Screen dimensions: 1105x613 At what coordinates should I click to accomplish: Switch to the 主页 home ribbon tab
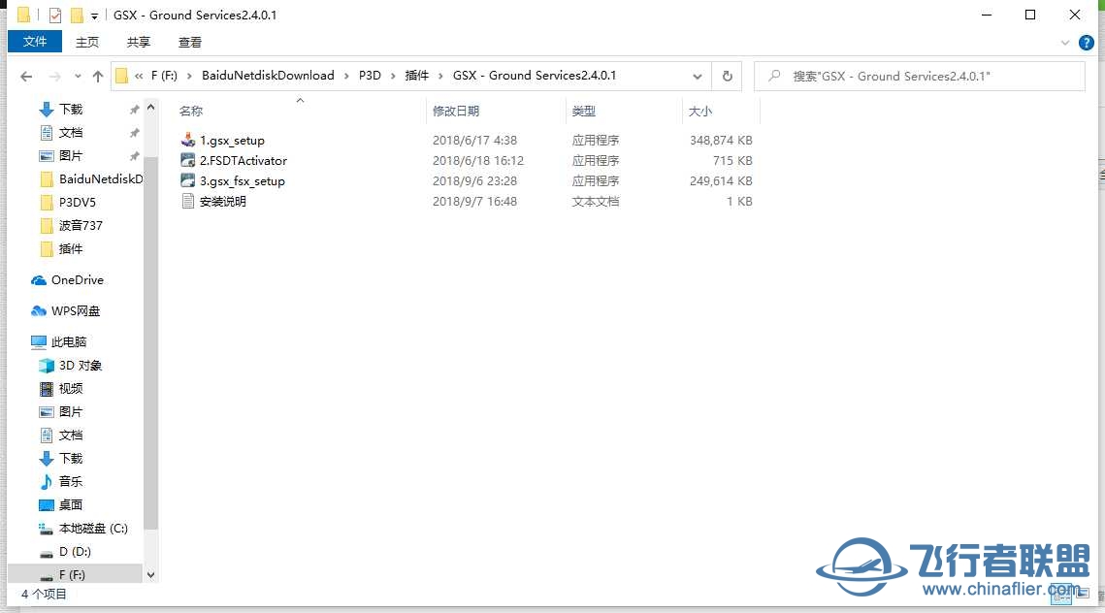point(87,43)
